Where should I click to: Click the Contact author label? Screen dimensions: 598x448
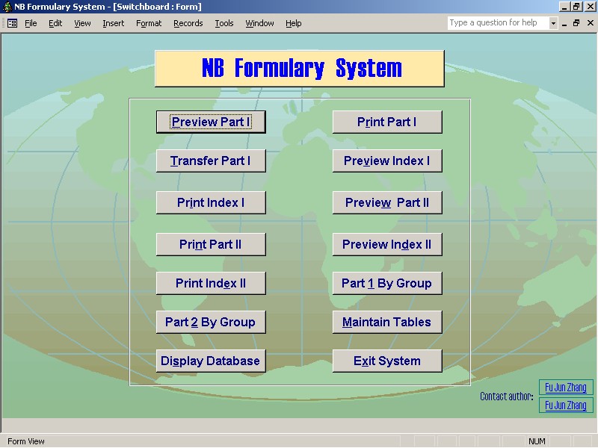[x=507, y=396]
